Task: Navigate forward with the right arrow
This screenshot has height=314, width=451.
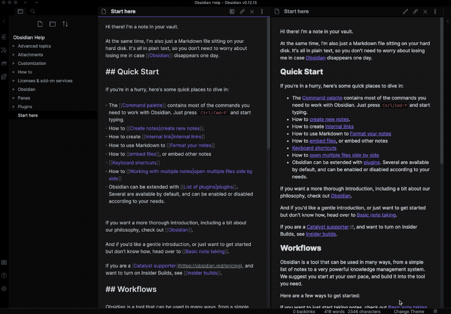Action: [x=36, y=3]
